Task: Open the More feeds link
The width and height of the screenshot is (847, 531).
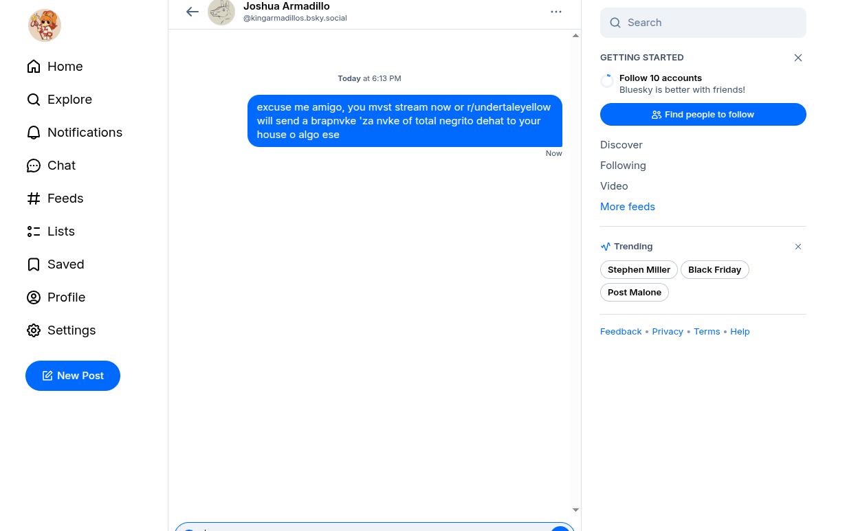Action: tap(628, 207)
